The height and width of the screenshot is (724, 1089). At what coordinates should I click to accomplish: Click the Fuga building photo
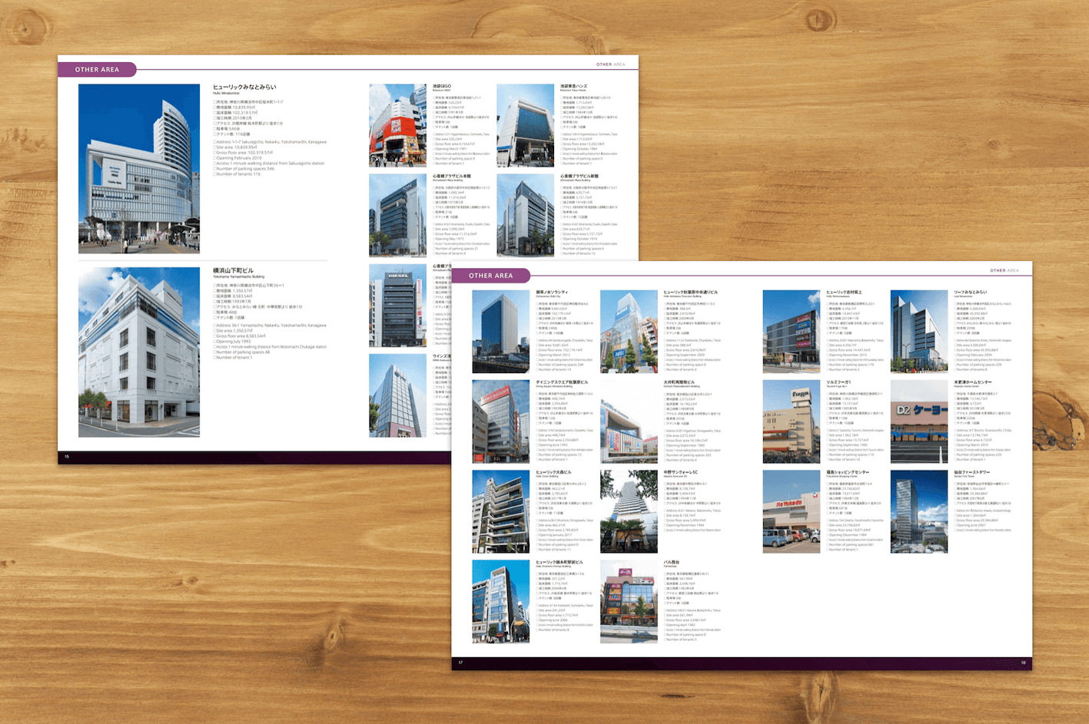pyautogui.click(x=792, y=422)
